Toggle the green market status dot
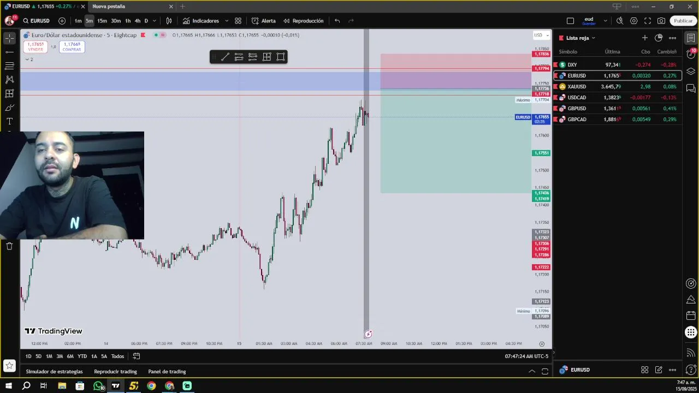 pos(156,35)
